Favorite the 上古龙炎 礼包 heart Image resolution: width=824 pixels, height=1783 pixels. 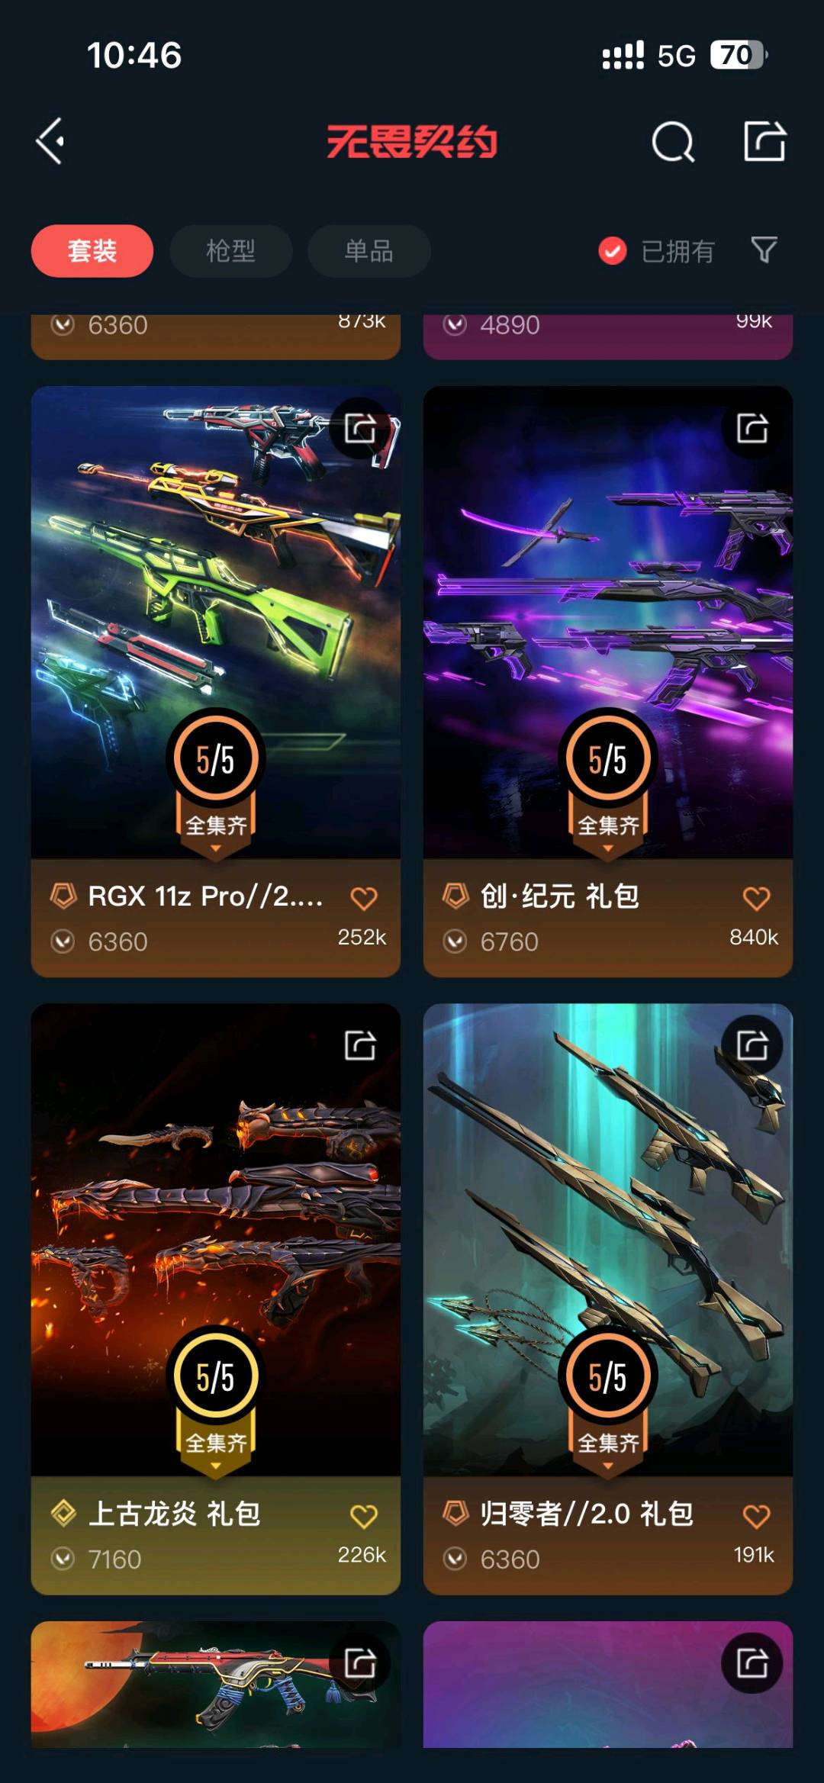click(x=364, y=1516)
